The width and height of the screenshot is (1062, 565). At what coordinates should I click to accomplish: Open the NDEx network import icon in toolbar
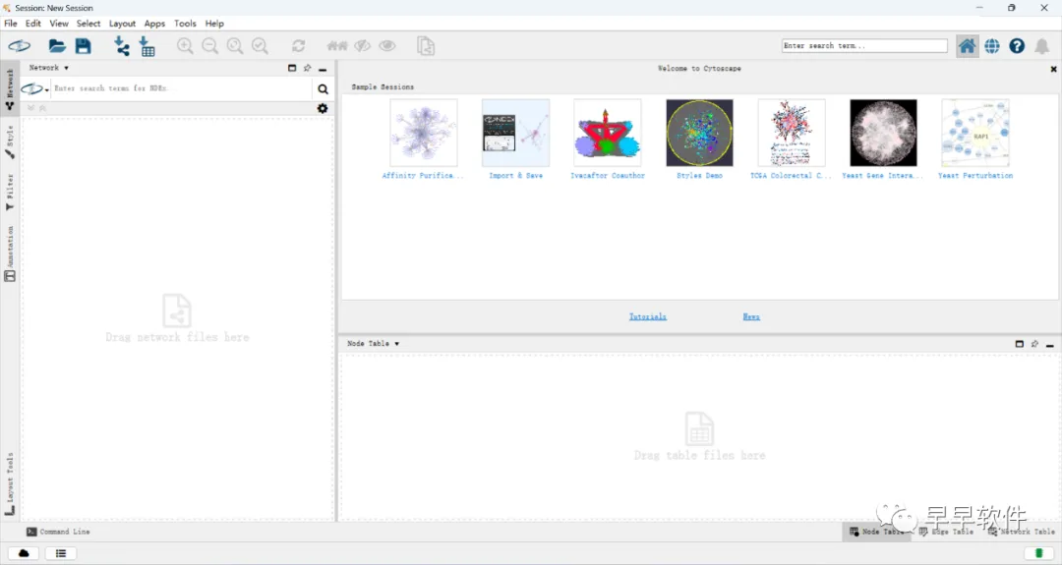coord(19,46)
